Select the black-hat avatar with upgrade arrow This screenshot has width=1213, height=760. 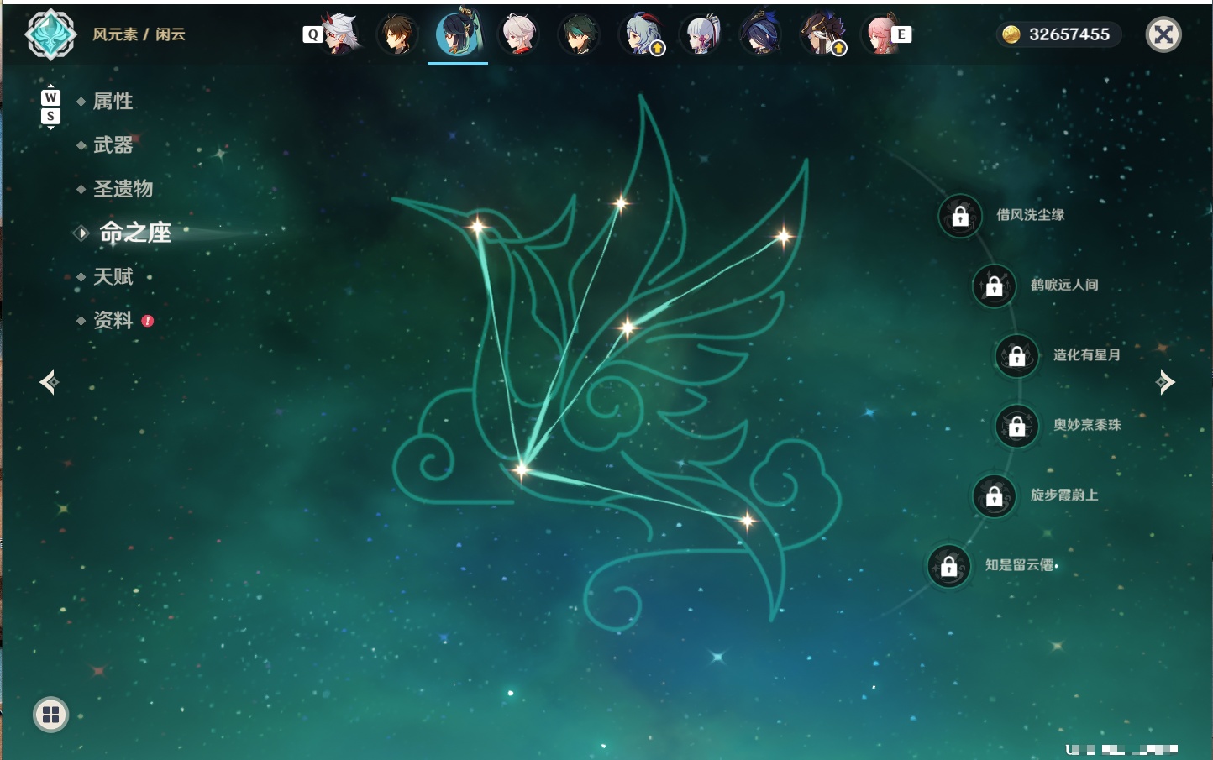click(822, 34)
